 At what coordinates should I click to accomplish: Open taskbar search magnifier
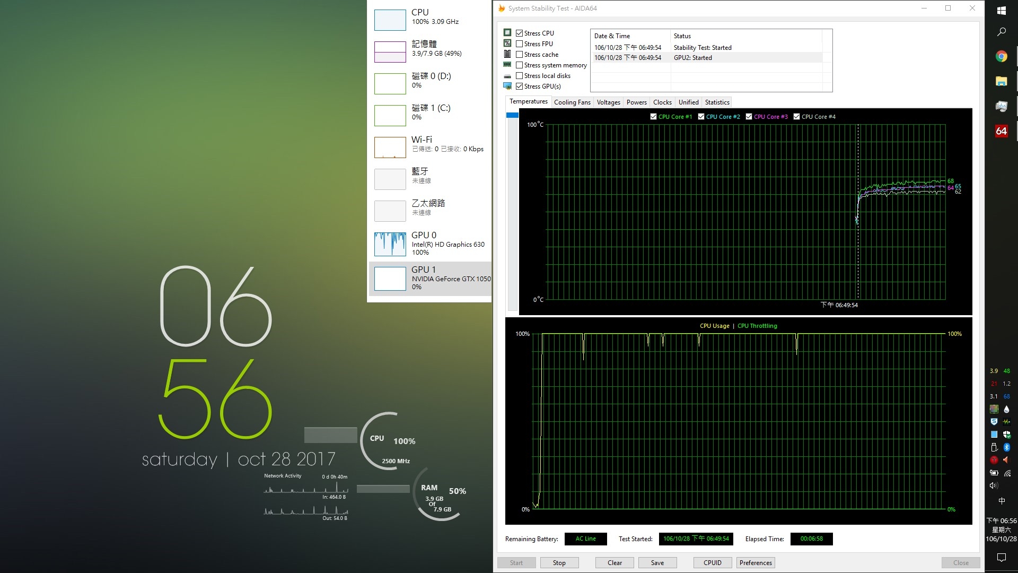(x=1001, y=32)
